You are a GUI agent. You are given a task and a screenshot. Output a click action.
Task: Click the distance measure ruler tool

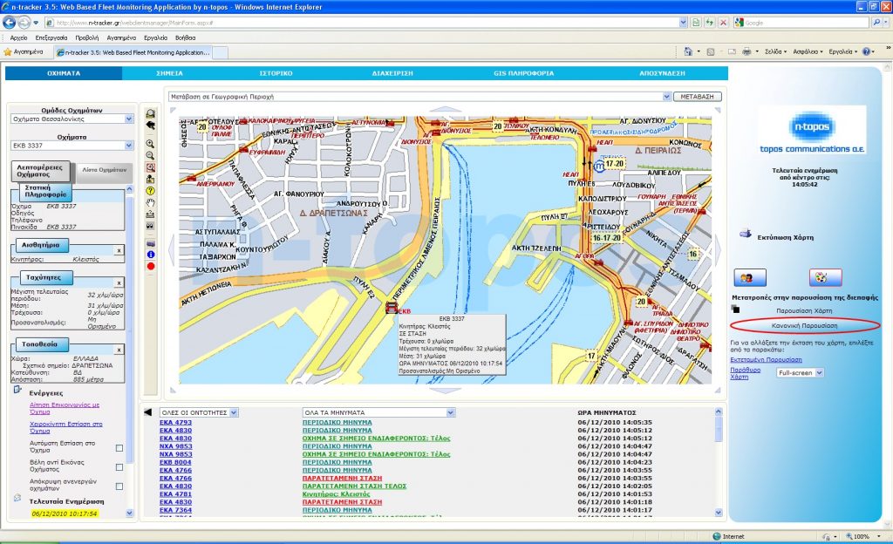(x=150, y=214)
